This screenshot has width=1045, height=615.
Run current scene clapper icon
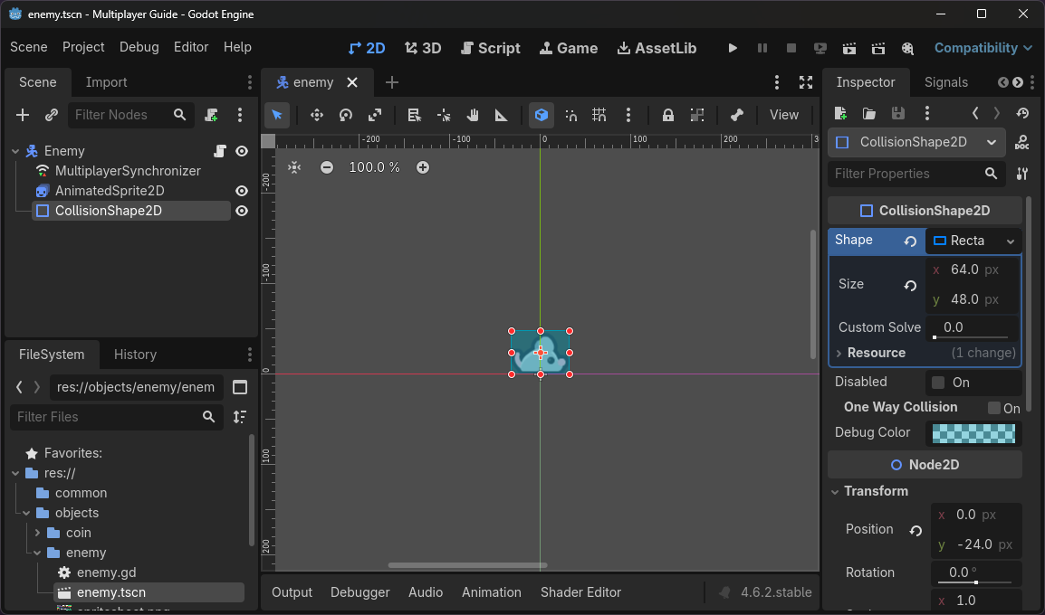point(849,48)
